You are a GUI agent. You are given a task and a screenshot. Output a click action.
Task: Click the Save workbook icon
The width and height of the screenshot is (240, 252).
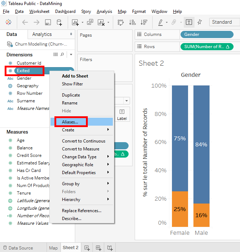pyautogui.click(x=48, y=22)
